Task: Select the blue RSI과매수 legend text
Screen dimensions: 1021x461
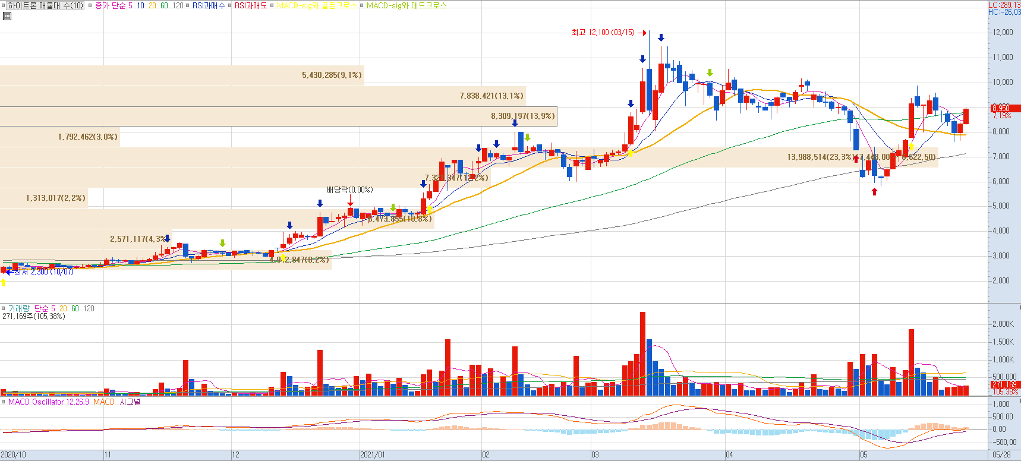Action: tap(209, 5)
